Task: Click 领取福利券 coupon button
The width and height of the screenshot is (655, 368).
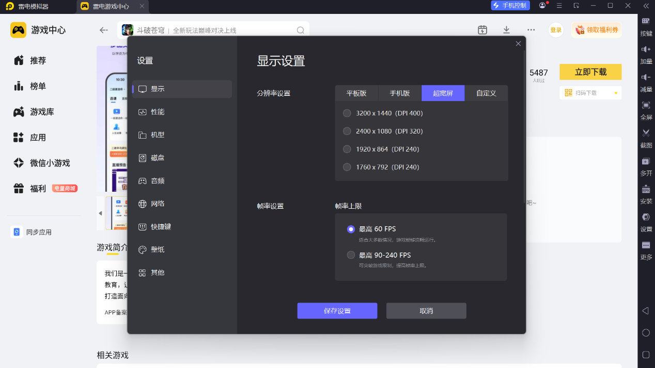Action: click(x=597, y=30)
